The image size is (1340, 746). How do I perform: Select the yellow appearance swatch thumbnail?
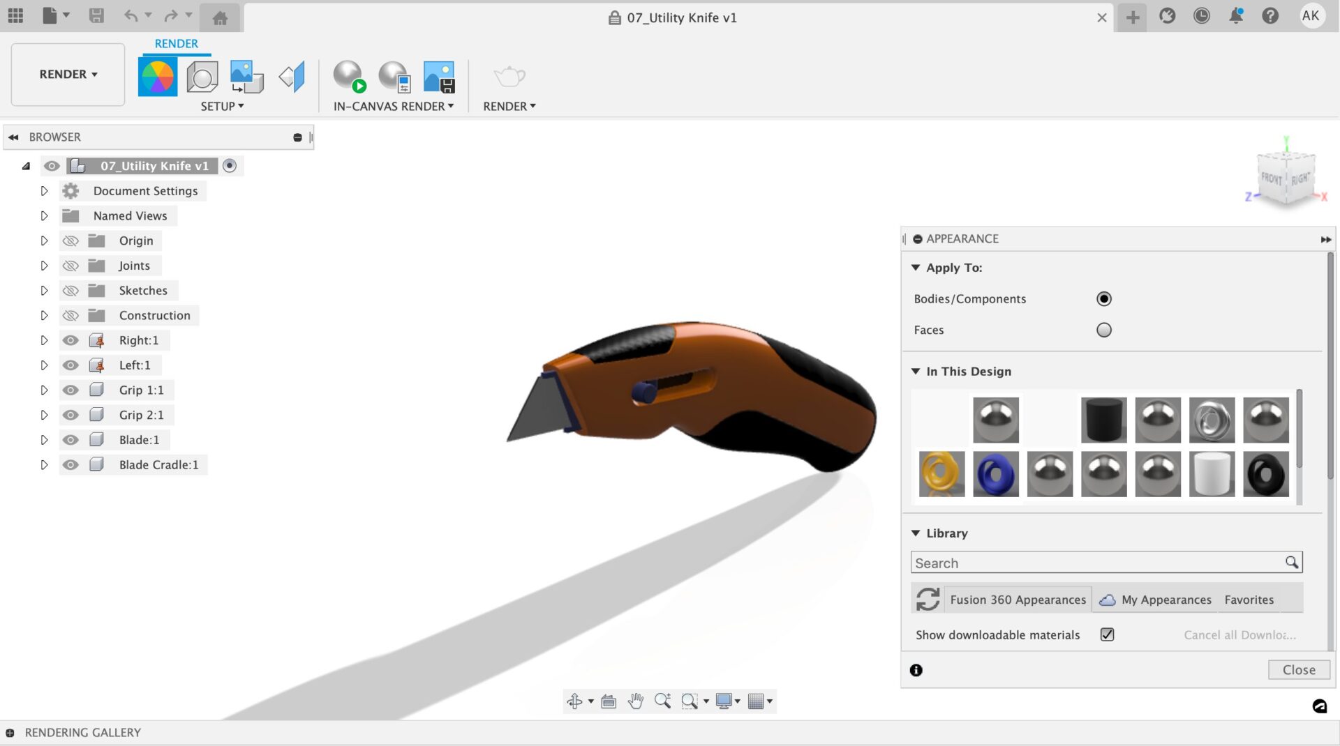[x=941, y=474]
